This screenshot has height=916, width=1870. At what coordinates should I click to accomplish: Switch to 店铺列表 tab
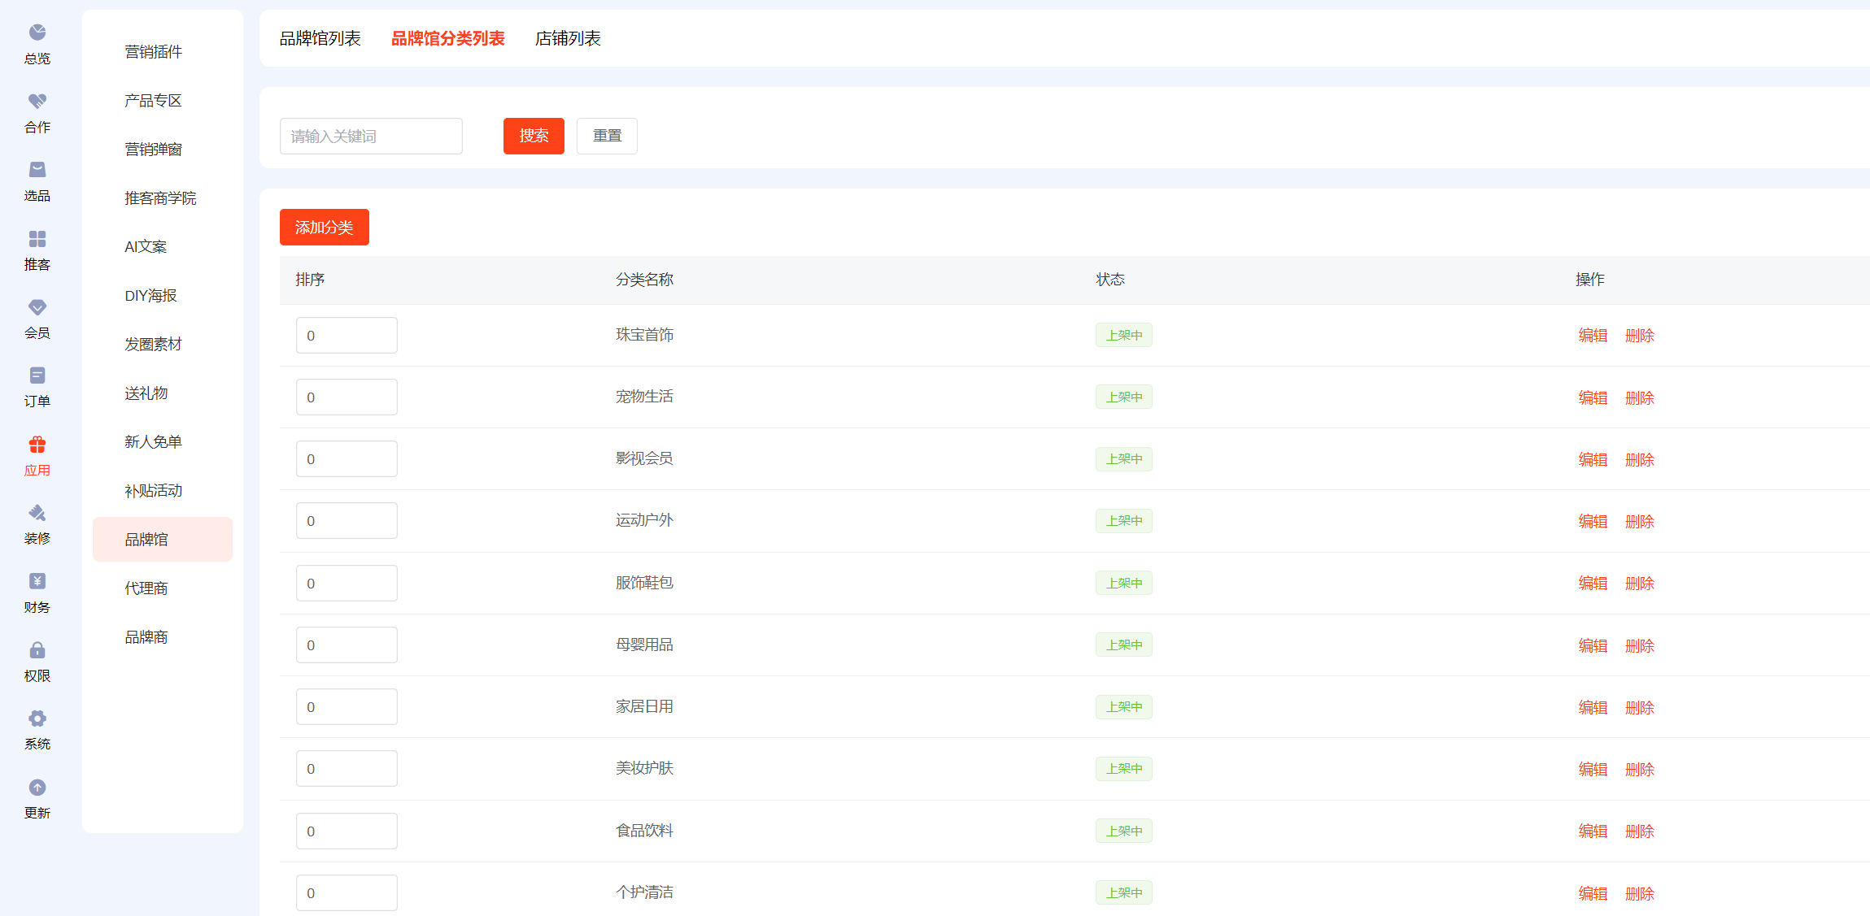568,38
